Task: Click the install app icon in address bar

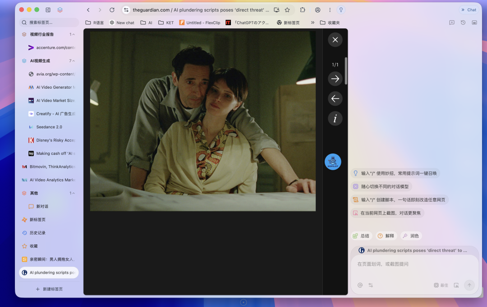Action: (276, 10)
